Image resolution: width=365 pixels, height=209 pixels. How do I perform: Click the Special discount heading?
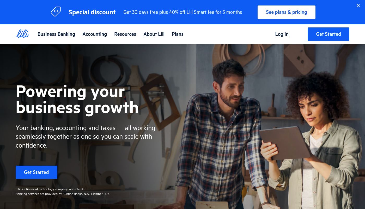click(92, 12)
